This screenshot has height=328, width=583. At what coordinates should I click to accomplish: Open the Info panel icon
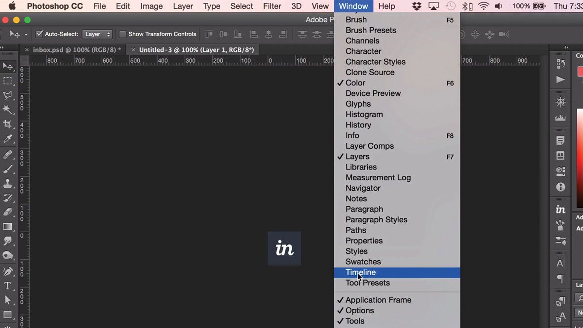(560, 187)
